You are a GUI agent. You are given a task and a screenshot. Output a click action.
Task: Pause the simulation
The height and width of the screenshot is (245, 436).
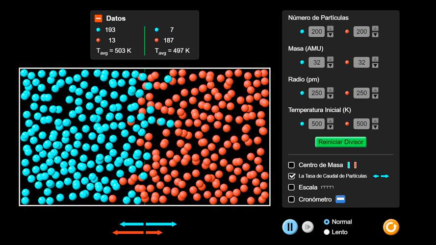[290, 227]
